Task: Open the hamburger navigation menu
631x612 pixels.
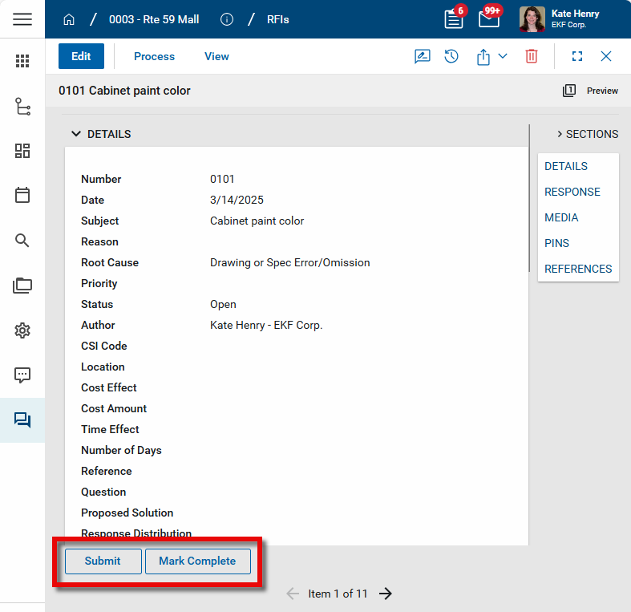Action: [x=22, y=19]
